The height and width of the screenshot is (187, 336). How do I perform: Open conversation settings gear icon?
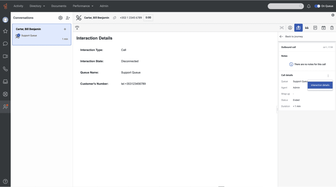tap(60, 18)
